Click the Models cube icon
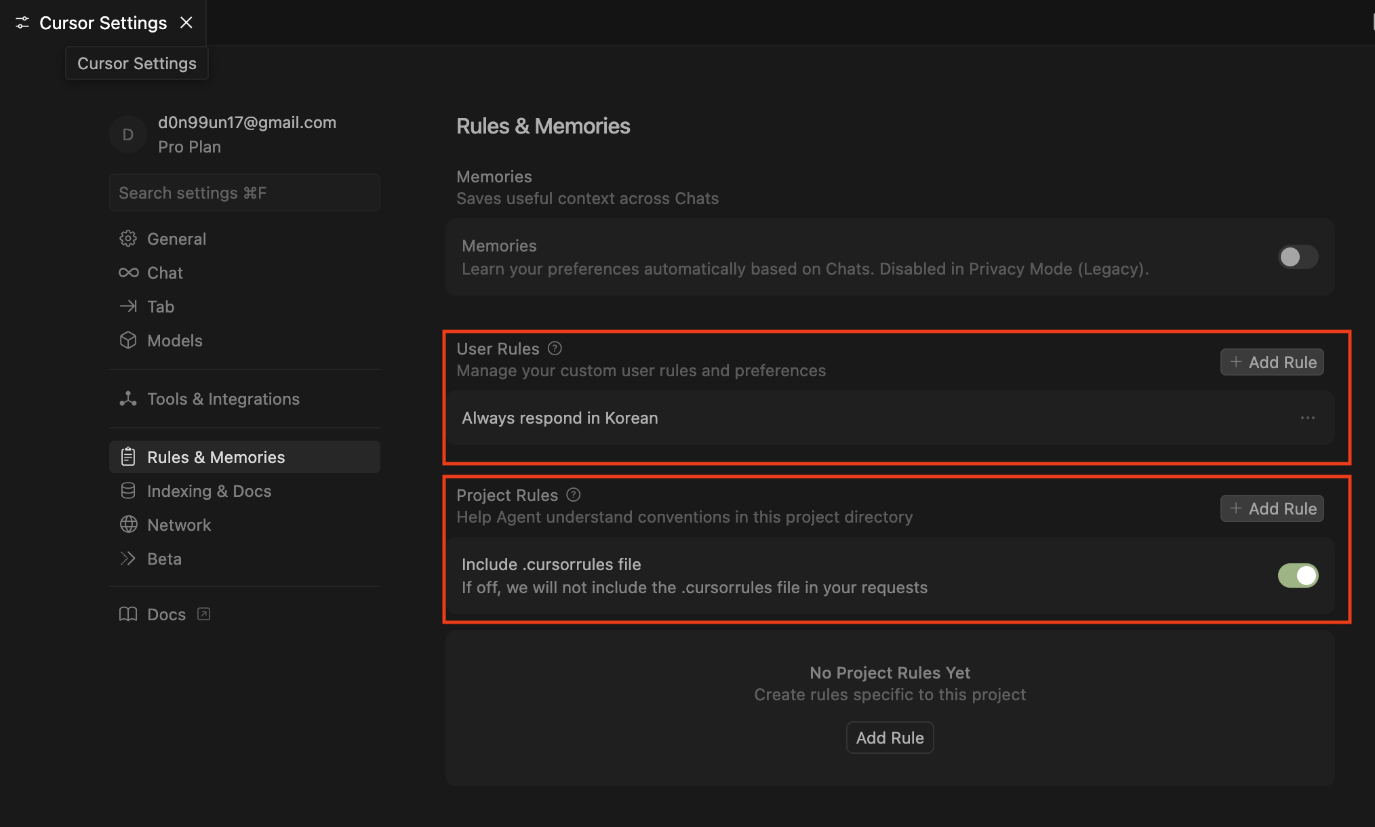 (x=128, y=340)
